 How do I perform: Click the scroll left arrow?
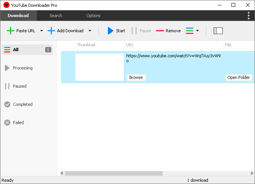click(62, 173)
